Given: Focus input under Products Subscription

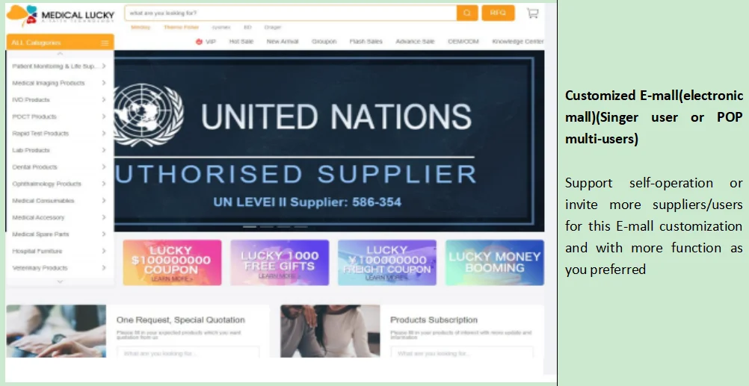Looking at the screenshot, I should [x=462, y=352].
